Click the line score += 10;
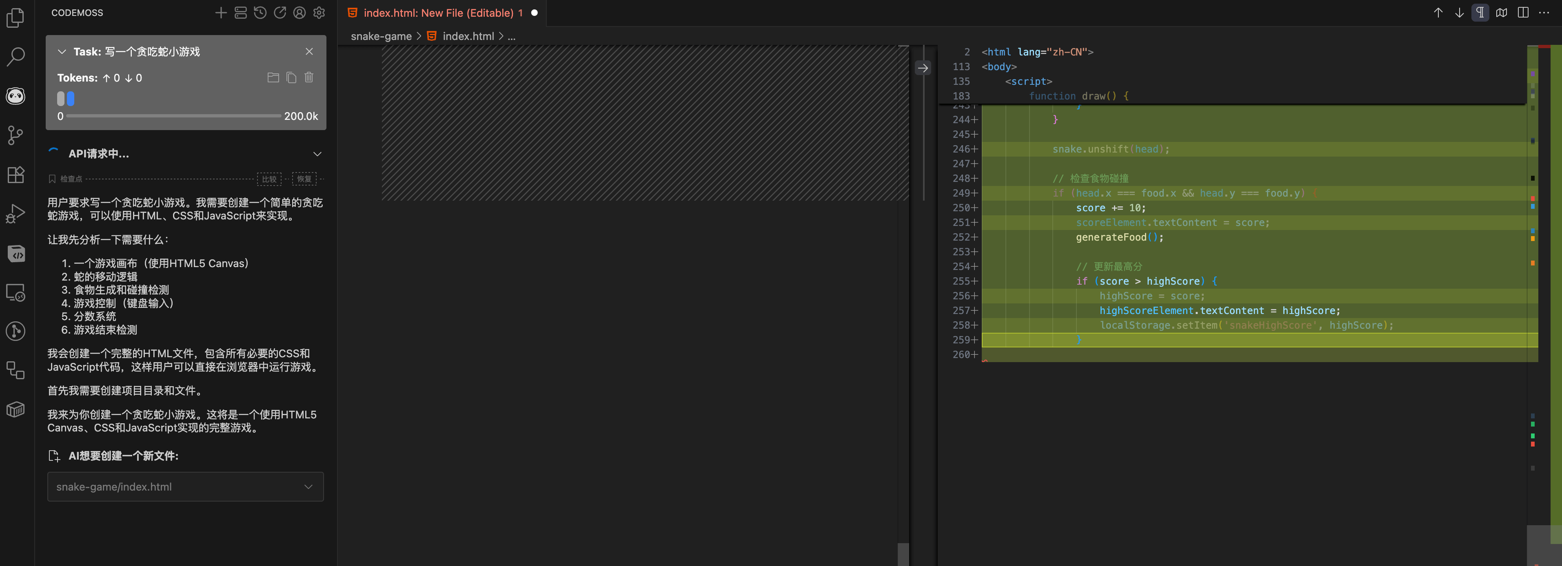This screenshot has width=1562, height=566. (1111, 208)
